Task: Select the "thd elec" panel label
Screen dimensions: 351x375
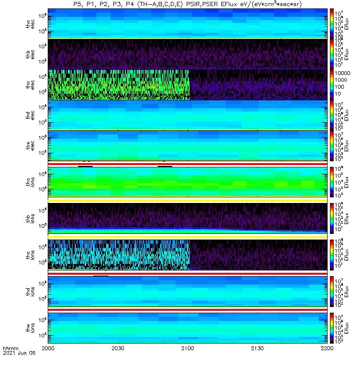Action: point(30,115)
